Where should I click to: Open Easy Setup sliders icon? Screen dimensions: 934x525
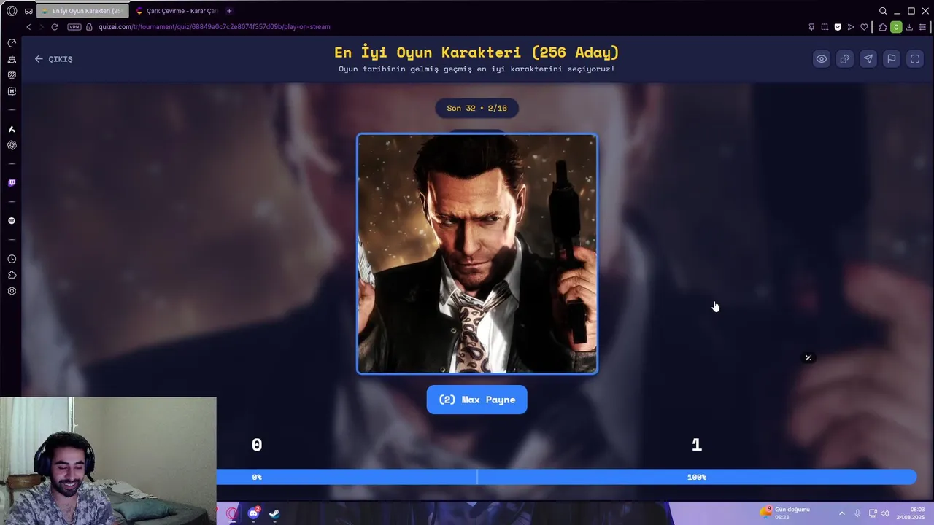[x=923, y=27]
